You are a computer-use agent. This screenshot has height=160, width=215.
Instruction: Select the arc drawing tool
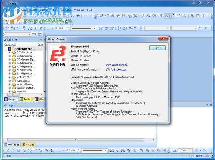[35, 150]
